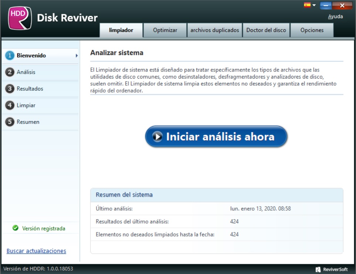Click the Elementos no deseados limpiados label
The width and height of the screenshot is (356, 274).
pyautogui.click(x=155, y=235)
